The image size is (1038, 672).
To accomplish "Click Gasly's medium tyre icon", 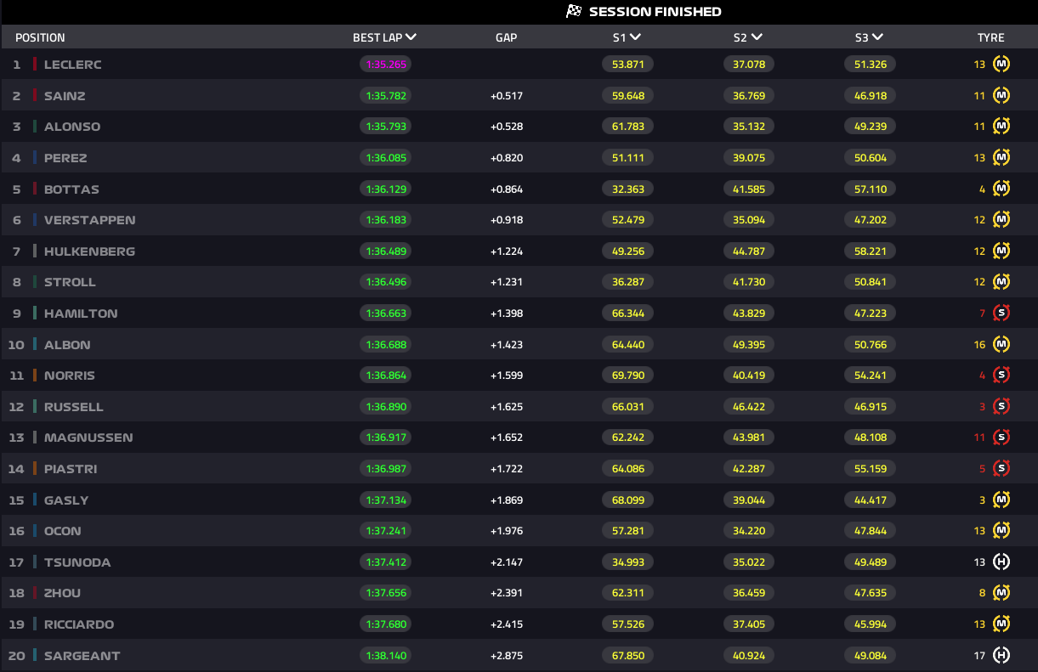I will pos(1001,500).
